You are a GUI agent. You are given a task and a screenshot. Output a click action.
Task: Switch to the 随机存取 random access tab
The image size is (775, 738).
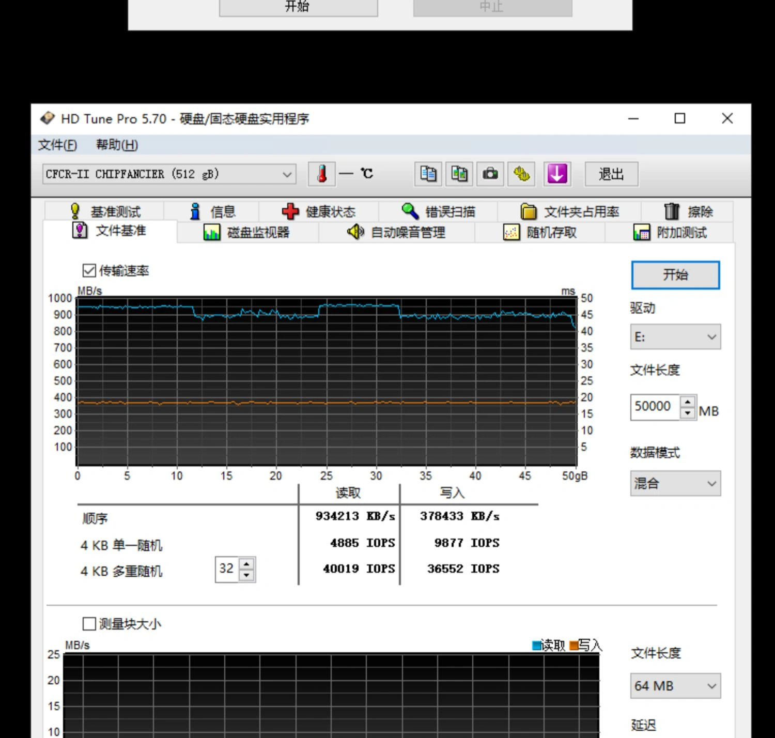(540, 233)
